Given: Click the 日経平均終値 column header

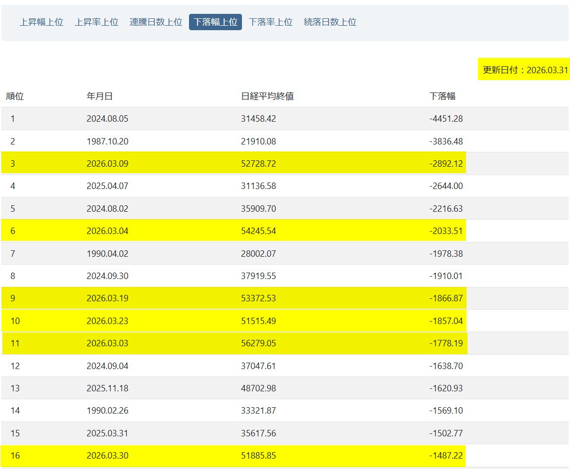Looking at the screenshot, I should pyautogui.click(x=267, y=96).
